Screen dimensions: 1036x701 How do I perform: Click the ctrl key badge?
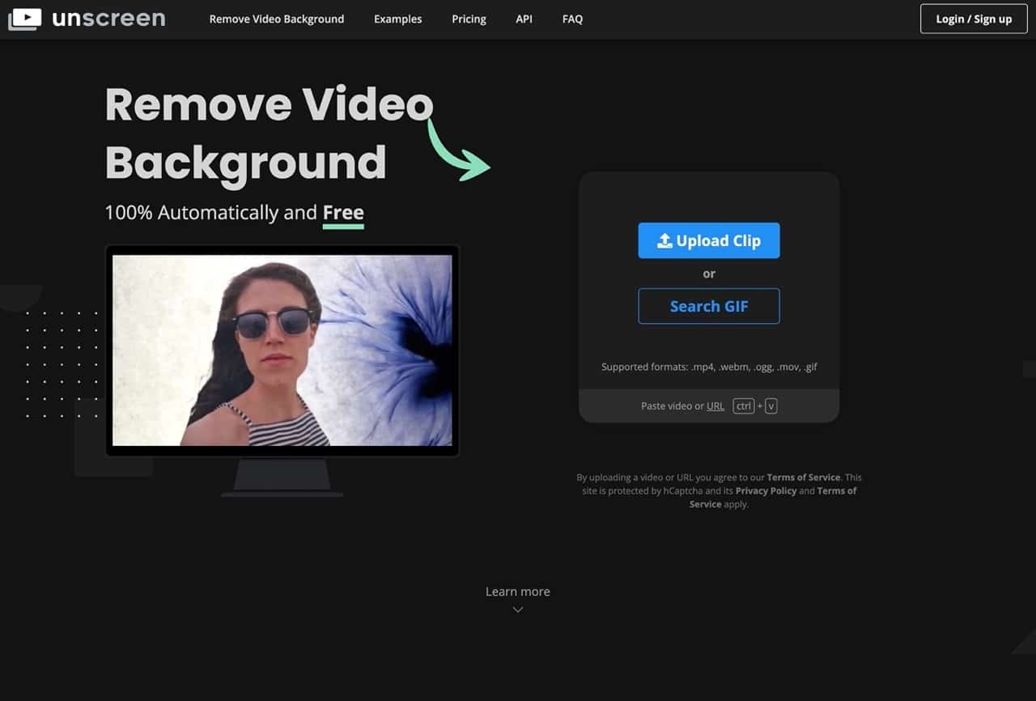click(744, 406)
